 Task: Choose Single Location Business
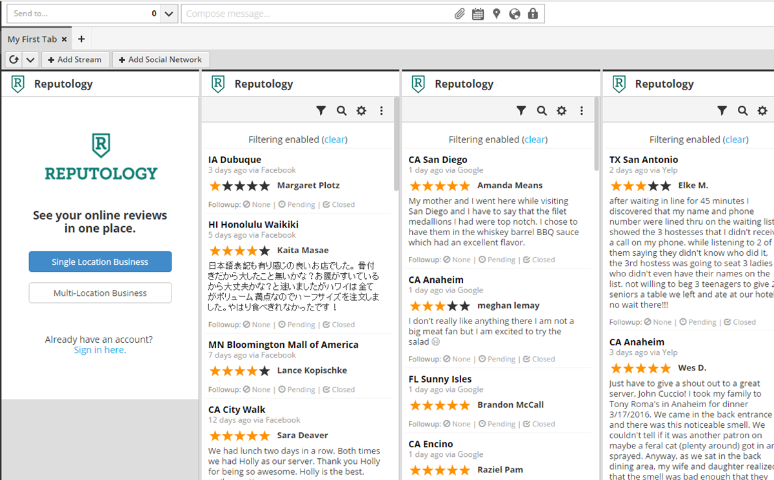[100, 262]
